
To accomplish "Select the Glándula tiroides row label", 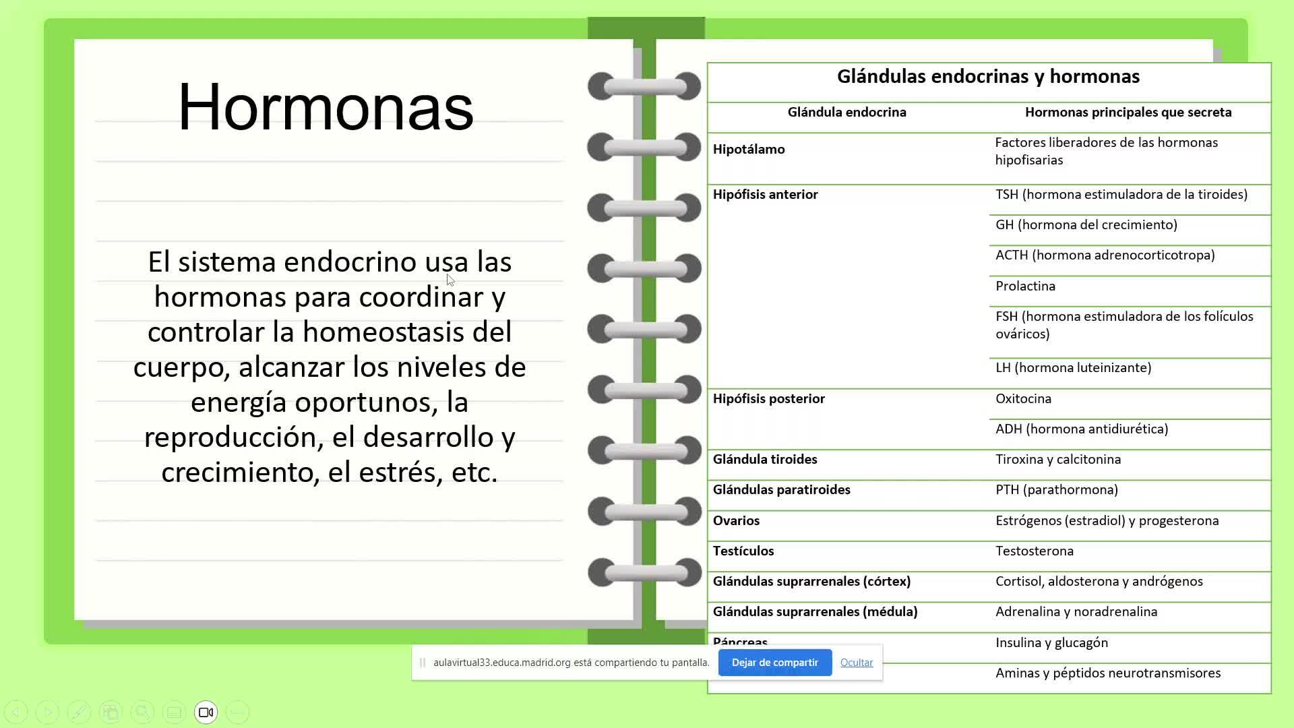I will 765,460.
